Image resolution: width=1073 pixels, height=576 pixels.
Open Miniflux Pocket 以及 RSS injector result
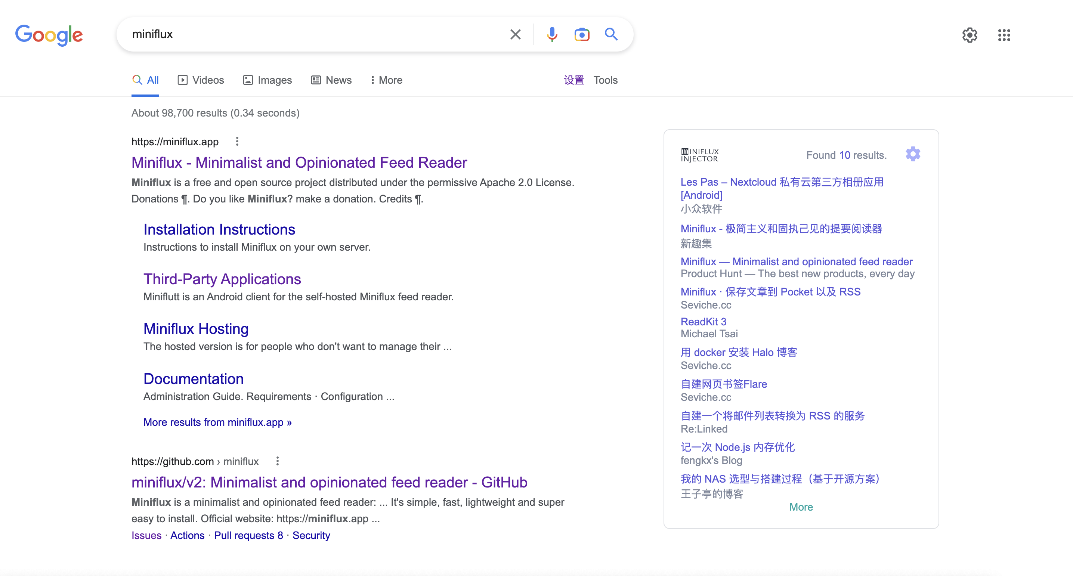770,291
